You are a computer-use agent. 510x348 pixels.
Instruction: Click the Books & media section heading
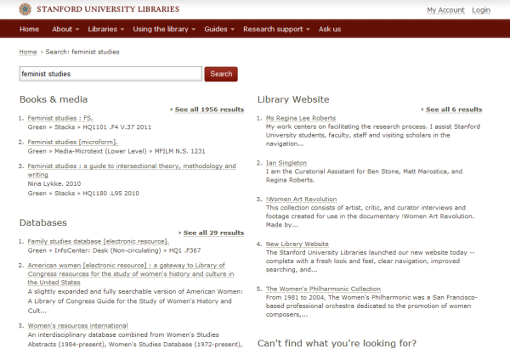pos(54,99)
